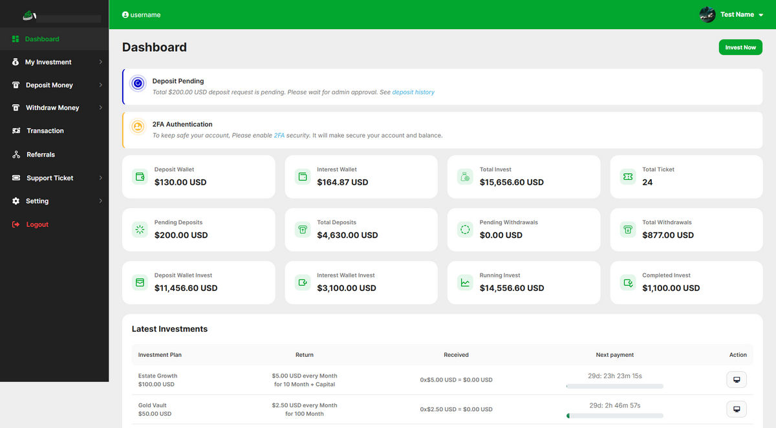Click the Invest Now button
Image resolution: width=776 pixels, height=428 pixels.
pos(740,47)
